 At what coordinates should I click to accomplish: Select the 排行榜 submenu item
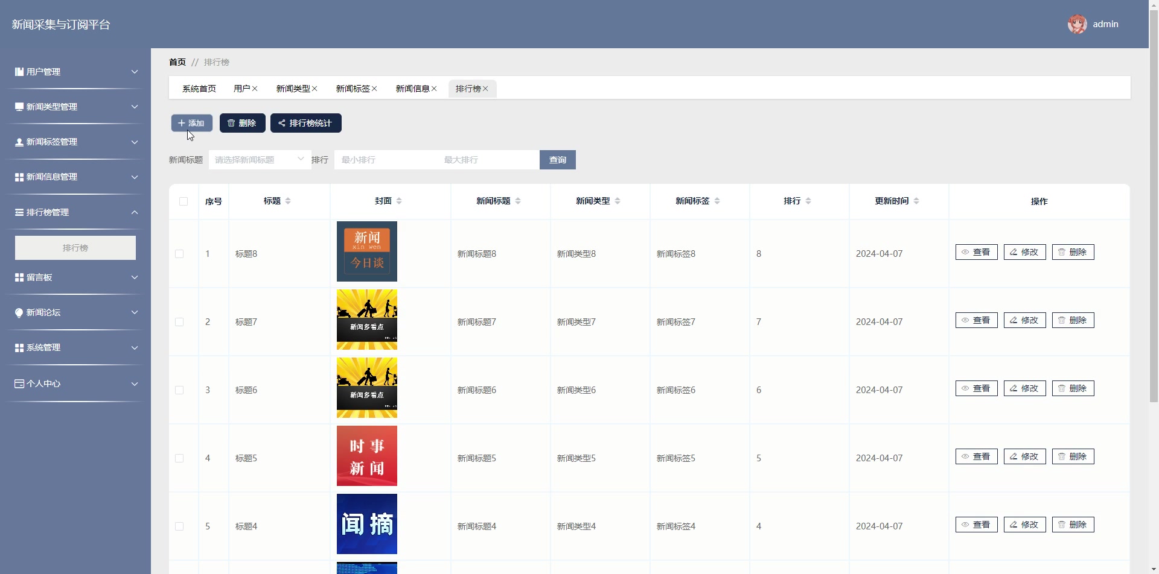coord(75,248)
